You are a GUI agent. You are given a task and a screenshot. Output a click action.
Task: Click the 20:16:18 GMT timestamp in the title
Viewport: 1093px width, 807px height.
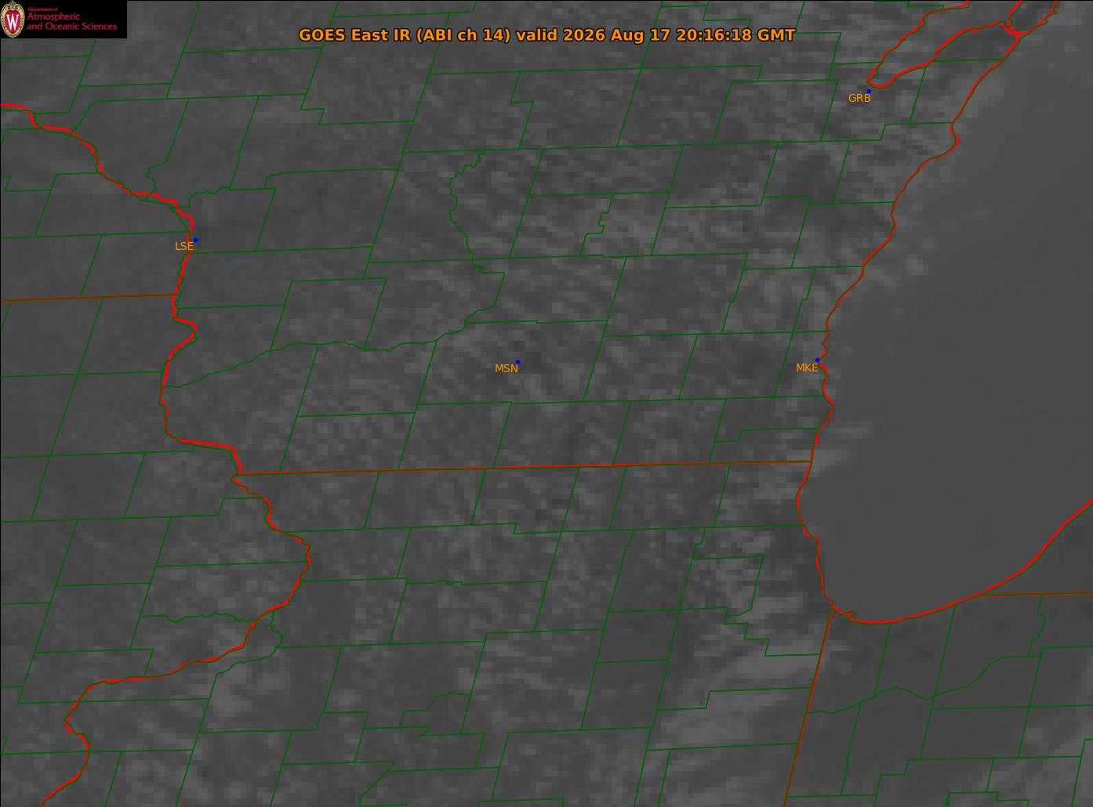click(x=728, y=35)
